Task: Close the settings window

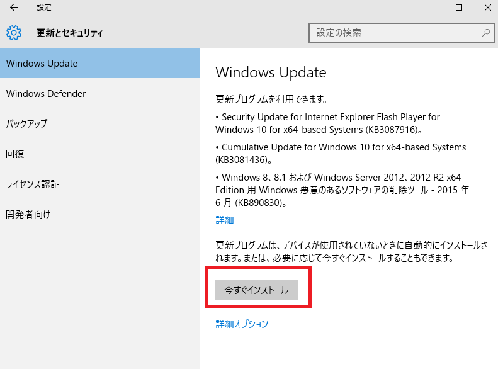Action: pos(488,8)
